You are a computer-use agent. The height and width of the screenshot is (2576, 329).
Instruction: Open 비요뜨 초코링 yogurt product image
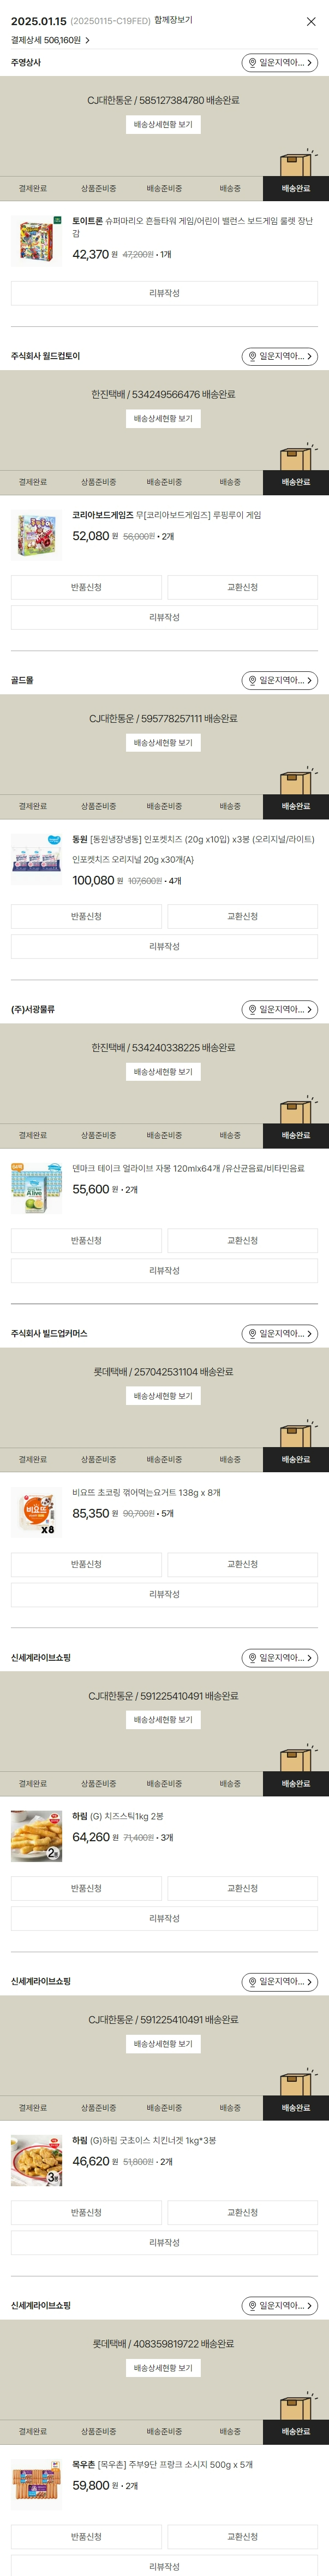click(x=36, y=1513)
